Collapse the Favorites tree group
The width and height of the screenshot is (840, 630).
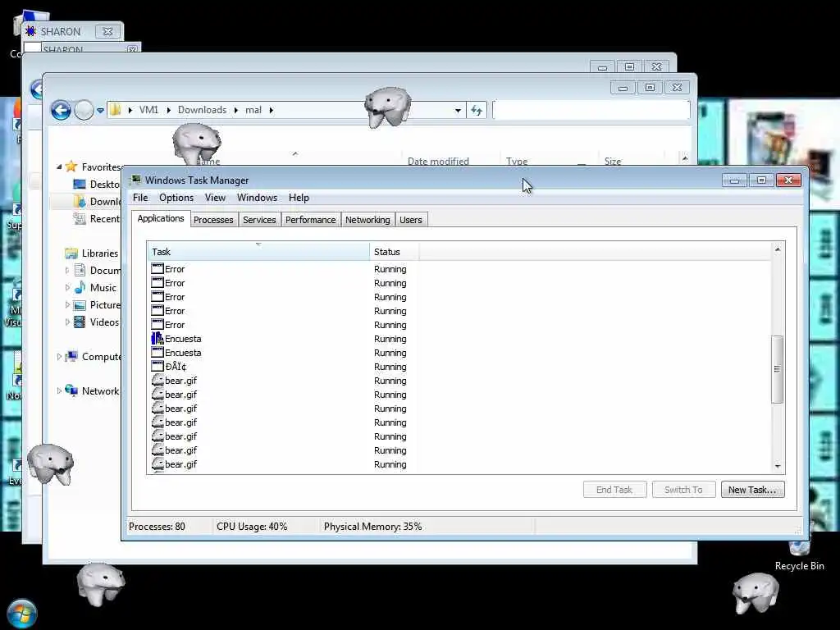point(59,167)
